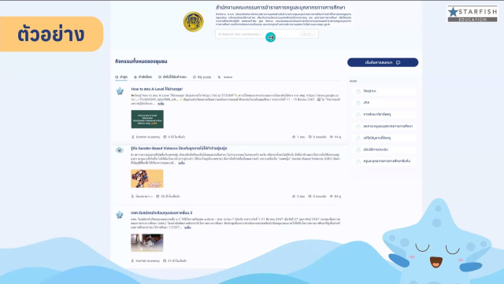Image resolution: width=504 pixels, height=284 pixels.
Task: Click the calendar time icon on A-Level post
Action: coord(165,137)
